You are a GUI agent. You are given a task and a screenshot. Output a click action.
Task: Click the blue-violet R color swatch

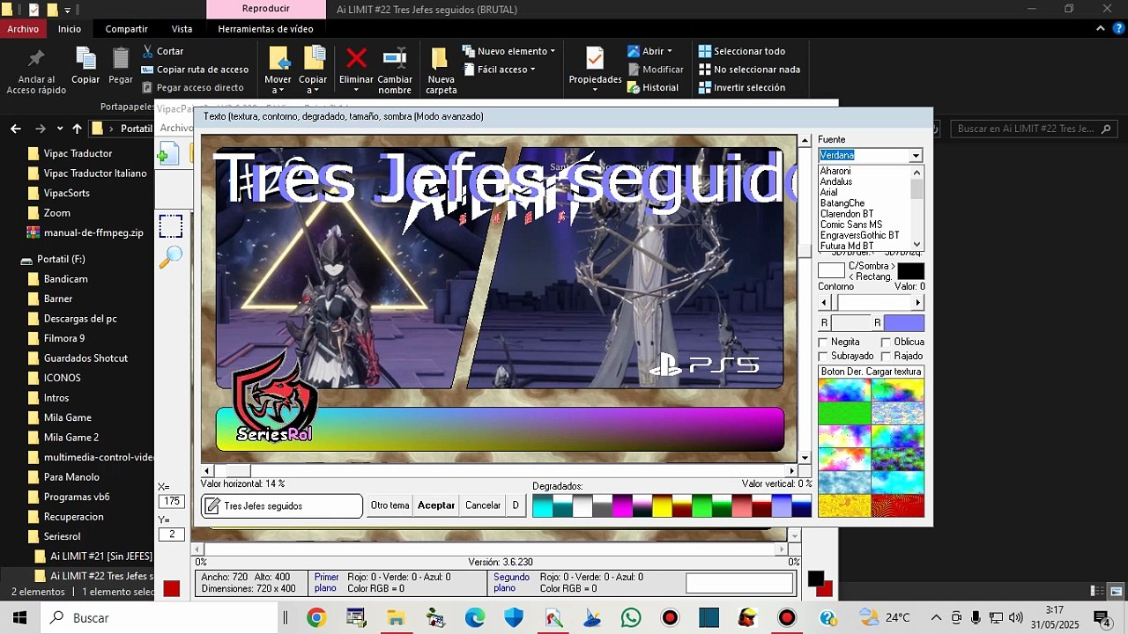pos(904,323)
